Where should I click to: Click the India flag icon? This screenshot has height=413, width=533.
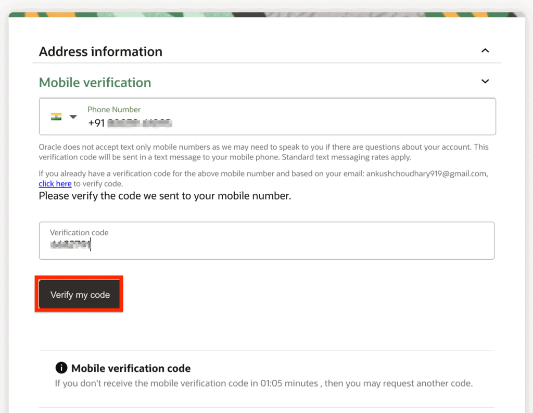point(56,116)
